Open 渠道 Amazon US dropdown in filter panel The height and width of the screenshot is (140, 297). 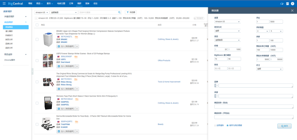click(x=227, y=22)
